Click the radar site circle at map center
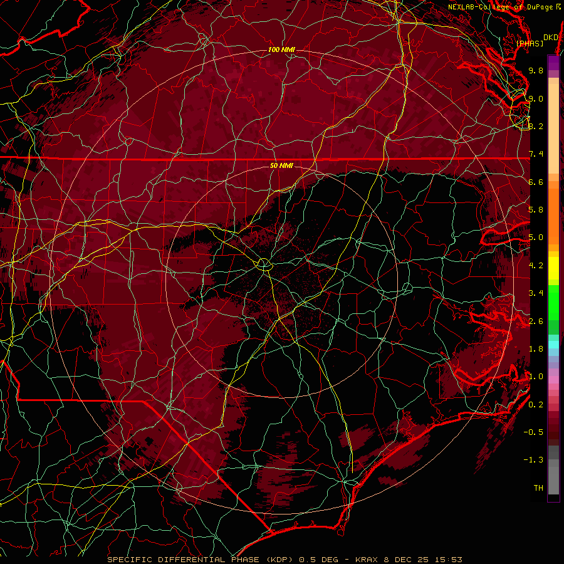 click(x=264, y=264)
